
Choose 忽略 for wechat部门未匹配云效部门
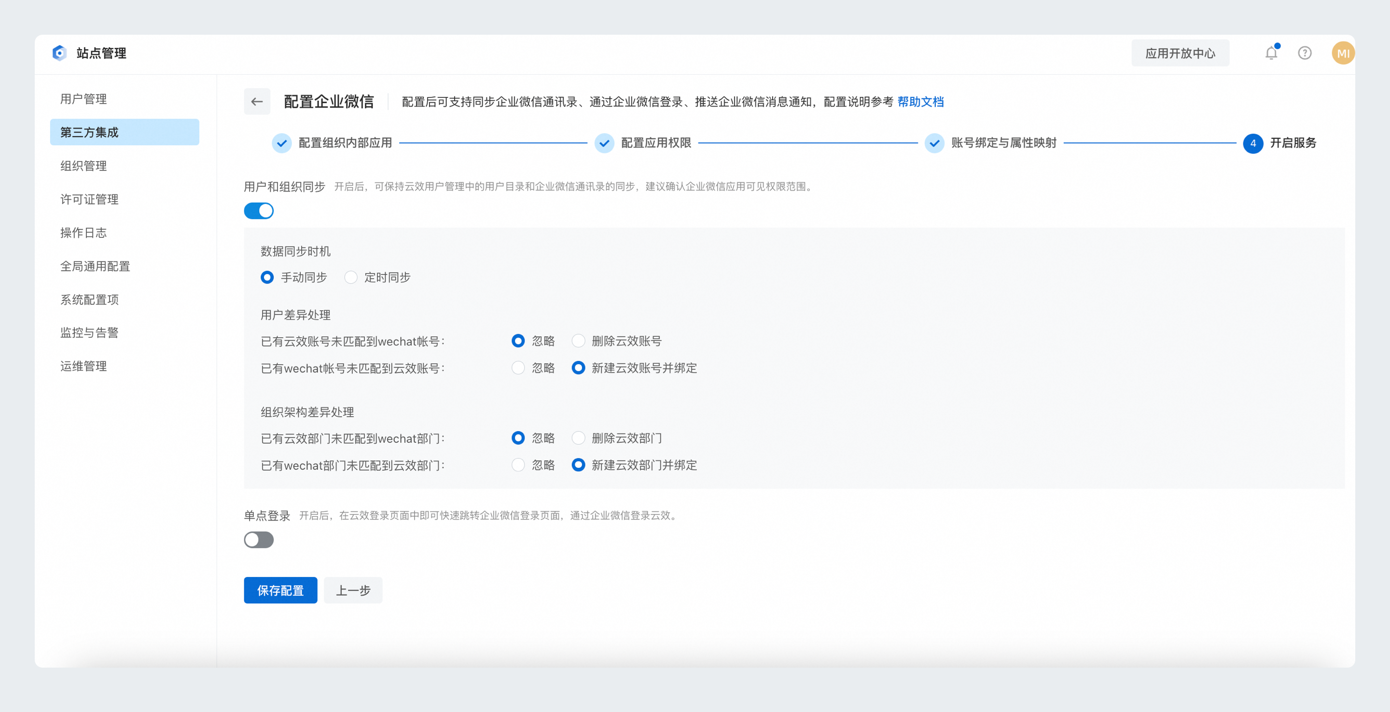[518, 465]
